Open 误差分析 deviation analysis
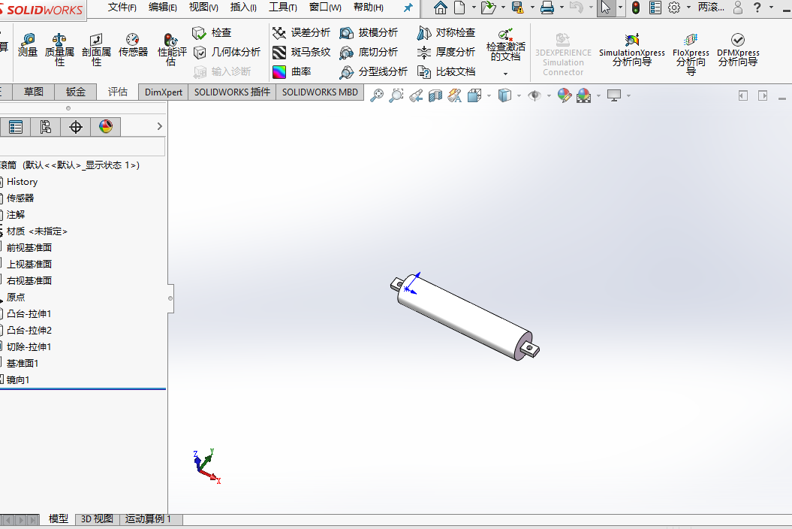Screen dimensions: 792x529 click(301, 33)
